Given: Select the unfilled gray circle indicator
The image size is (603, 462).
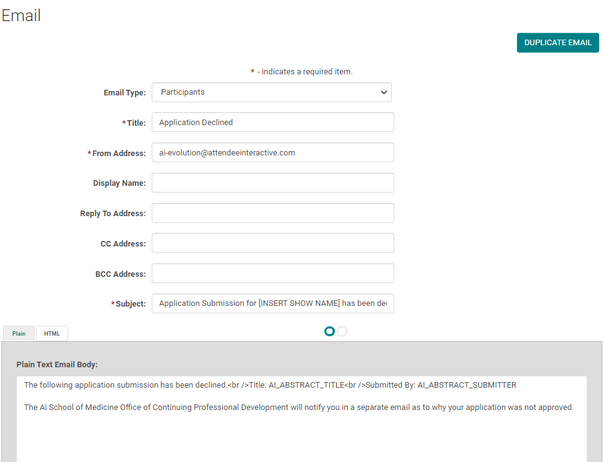Looking at the screenshot, I should (342, 331).
